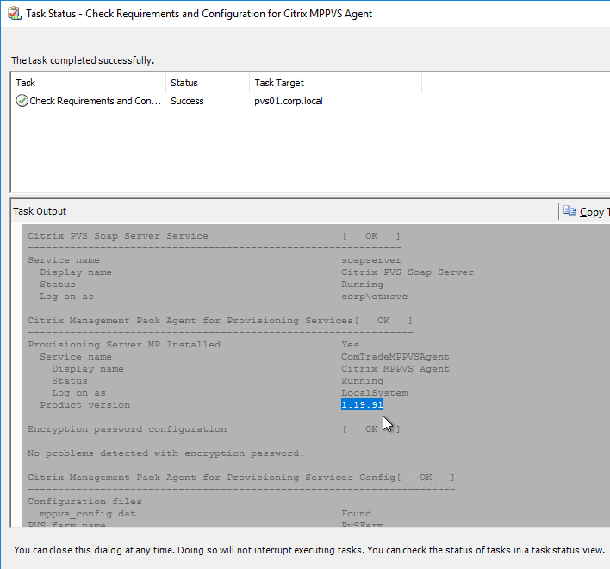The height and width of the screenshot is (569, 610).
Task: Click the Product version label
Action: coord(84,404)
